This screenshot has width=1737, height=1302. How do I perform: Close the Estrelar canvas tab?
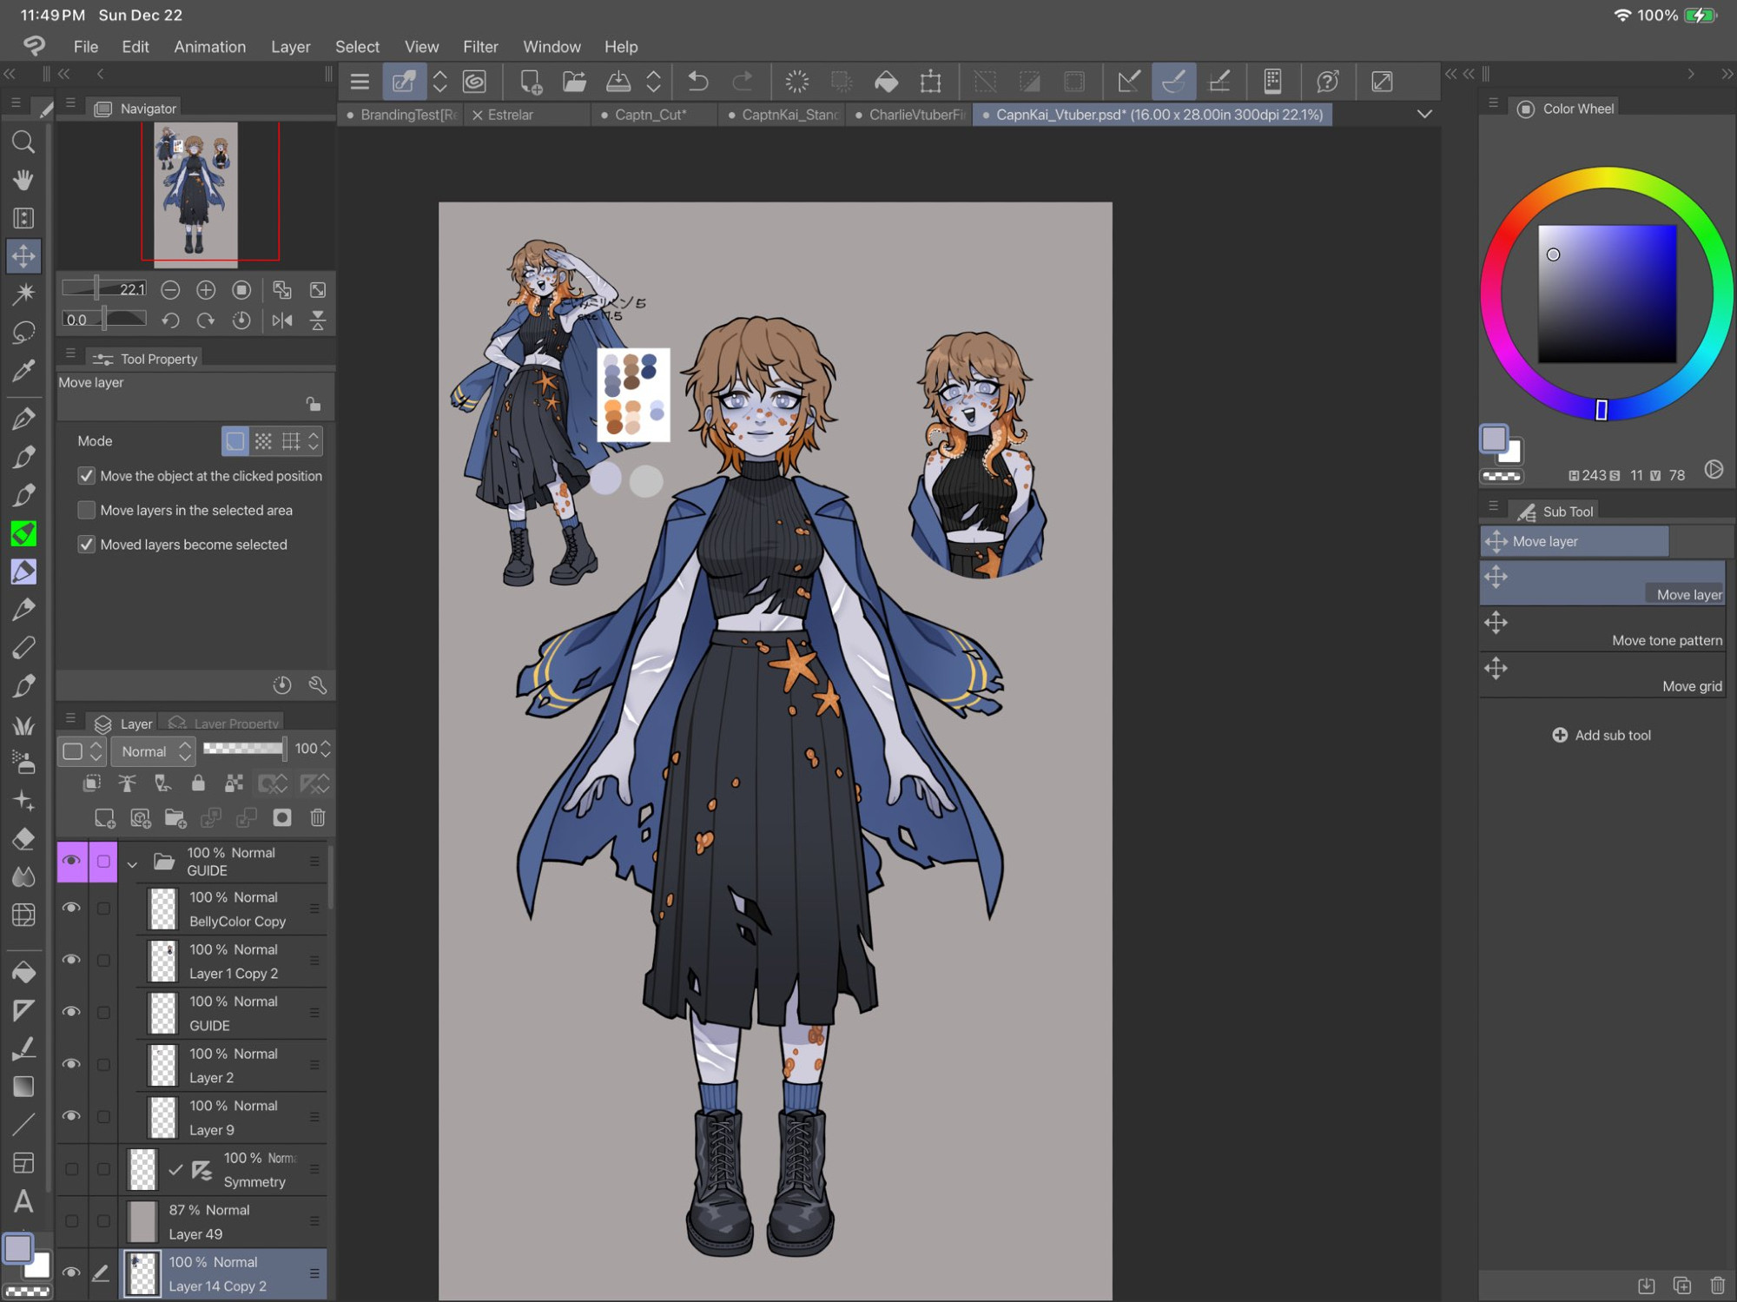point(477,115)
